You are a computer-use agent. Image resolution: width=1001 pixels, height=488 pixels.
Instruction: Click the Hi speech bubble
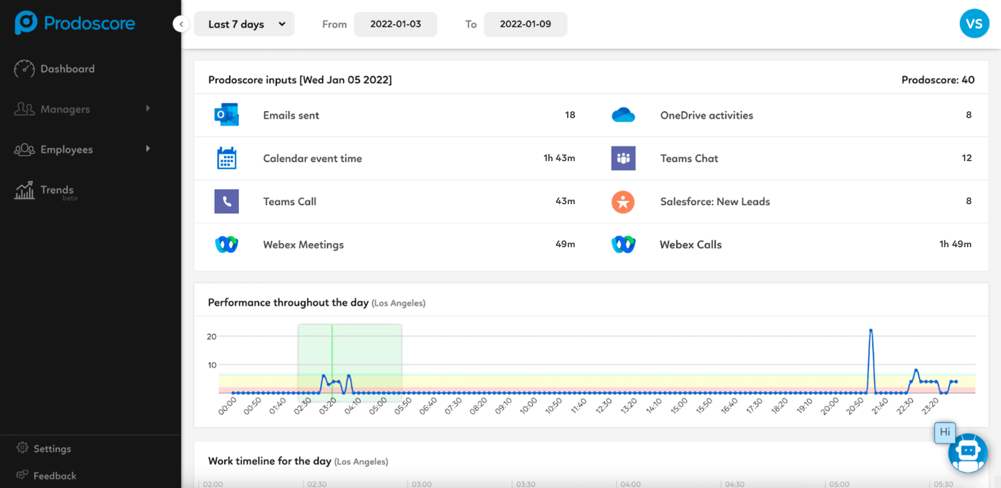click(945, 432)
